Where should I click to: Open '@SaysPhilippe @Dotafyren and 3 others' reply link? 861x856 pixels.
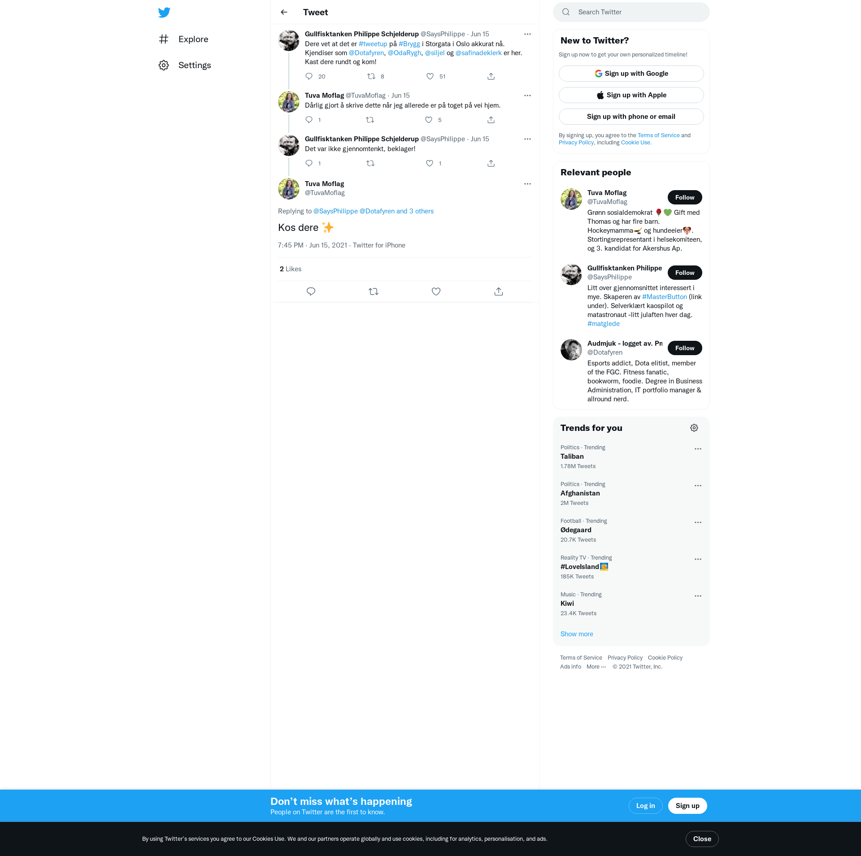click(374, 211)
